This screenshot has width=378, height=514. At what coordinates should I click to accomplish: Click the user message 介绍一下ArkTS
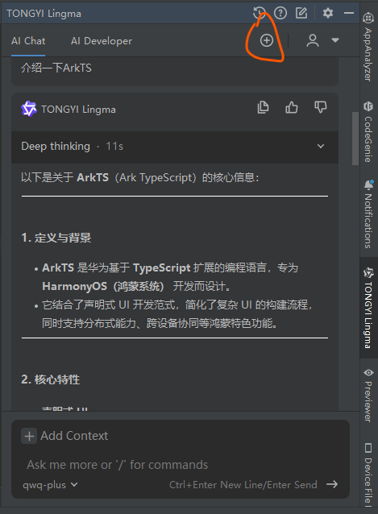point(56,68)
